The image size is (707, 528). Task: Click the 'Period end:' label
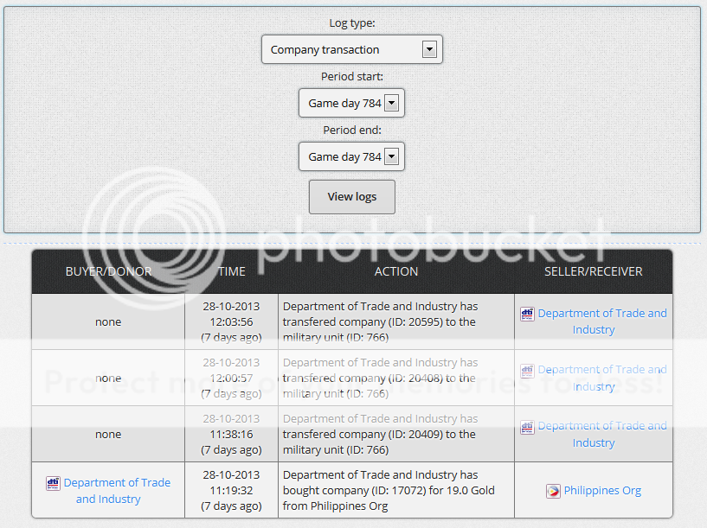point(352,130)
